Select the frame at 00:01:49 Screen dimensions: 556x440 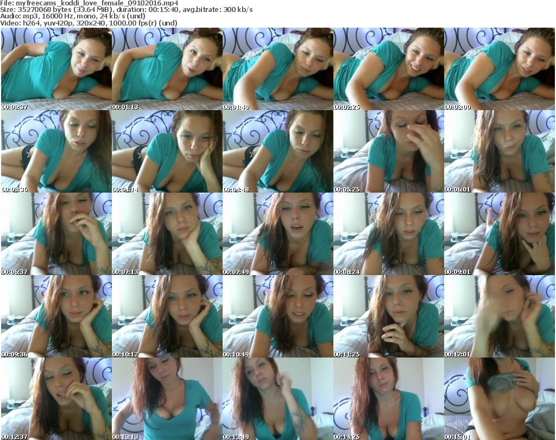[277, 69]
